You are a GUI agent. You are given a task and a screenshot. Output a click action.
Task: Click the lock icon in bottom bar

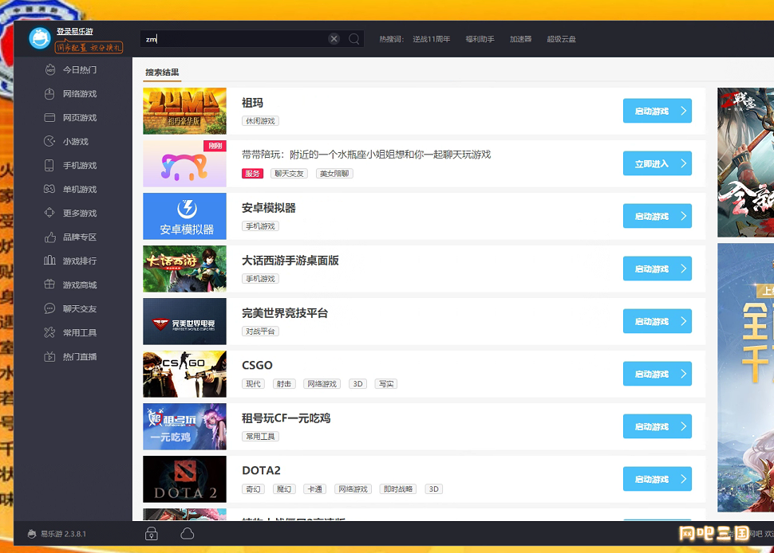point(152,534)
